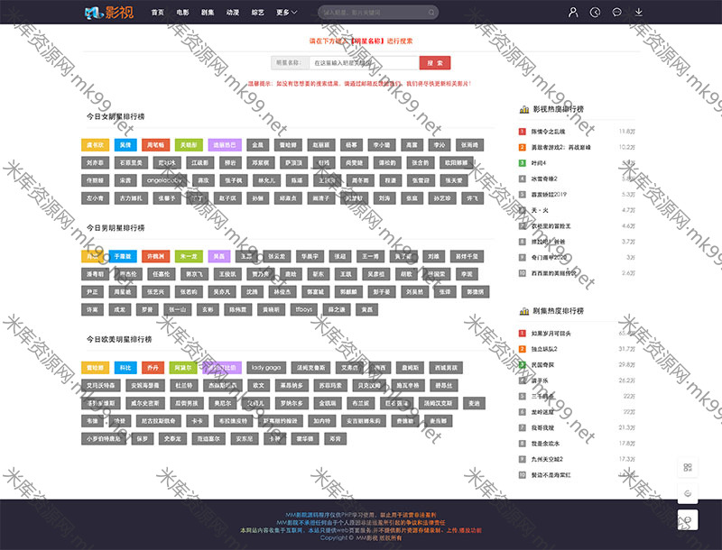Select the 罗纳尔多 star tag

click(x=292, y=403)
